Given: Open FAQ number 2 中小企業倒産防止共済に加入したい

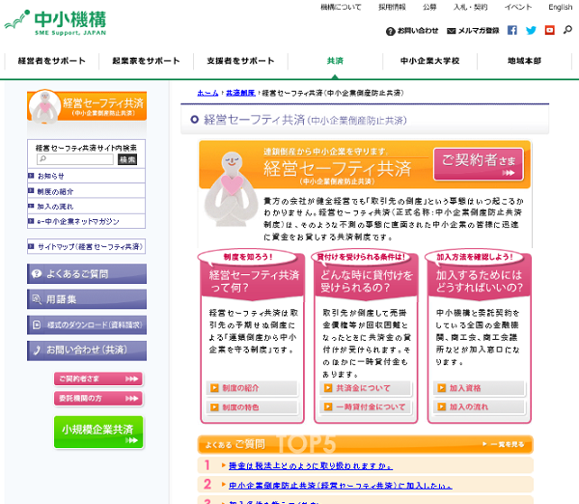Looking at the screenshot, I should tap(340, 485).
